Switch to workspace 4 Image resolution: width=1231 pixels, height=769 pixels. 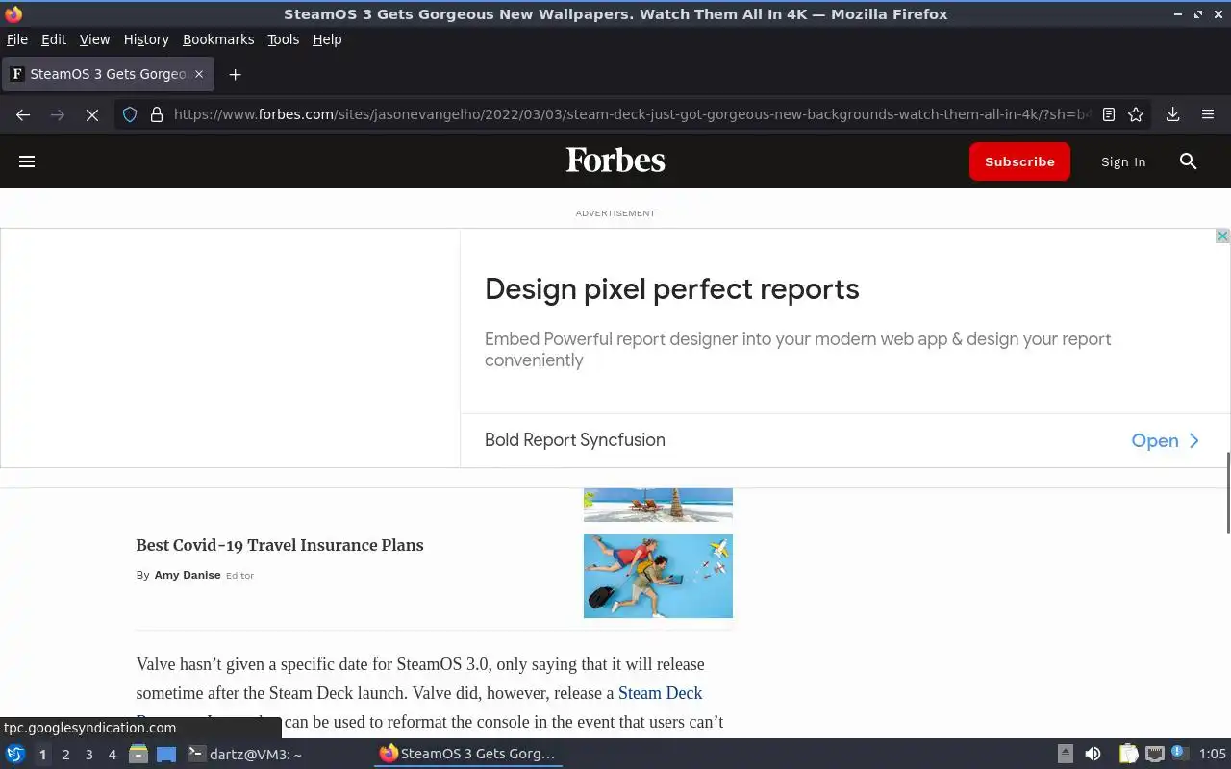(x=112, y=755)
